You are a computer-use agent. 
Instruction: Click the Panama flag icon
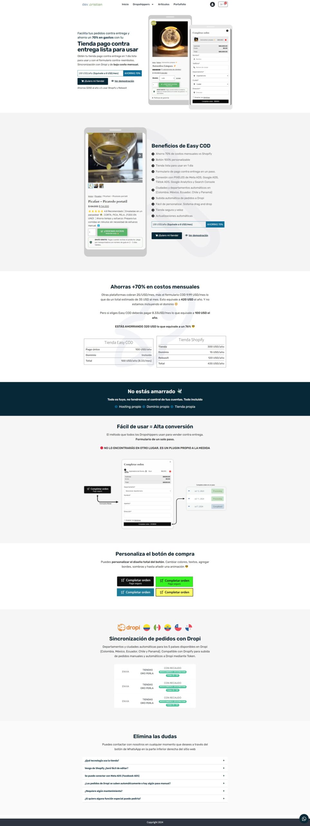click(x=189, y=627)
